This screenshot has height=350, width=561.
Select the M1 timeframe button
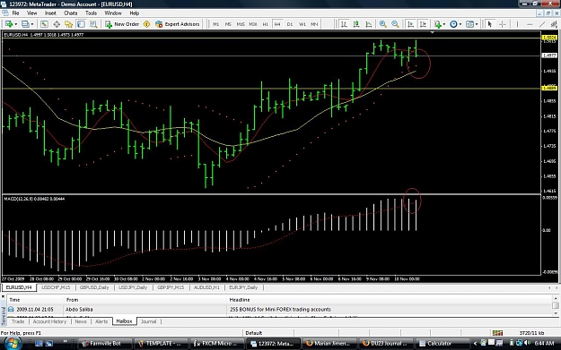point(215,24)
